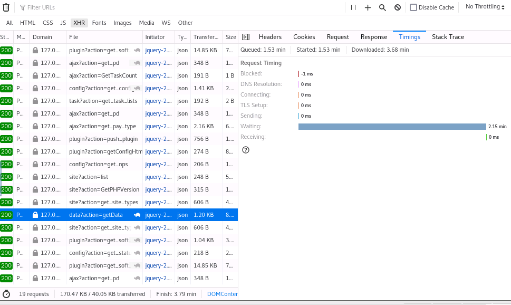Open the Stack Trace tab
This screenshot has width=511, height=305.
[x=448, y=37]
